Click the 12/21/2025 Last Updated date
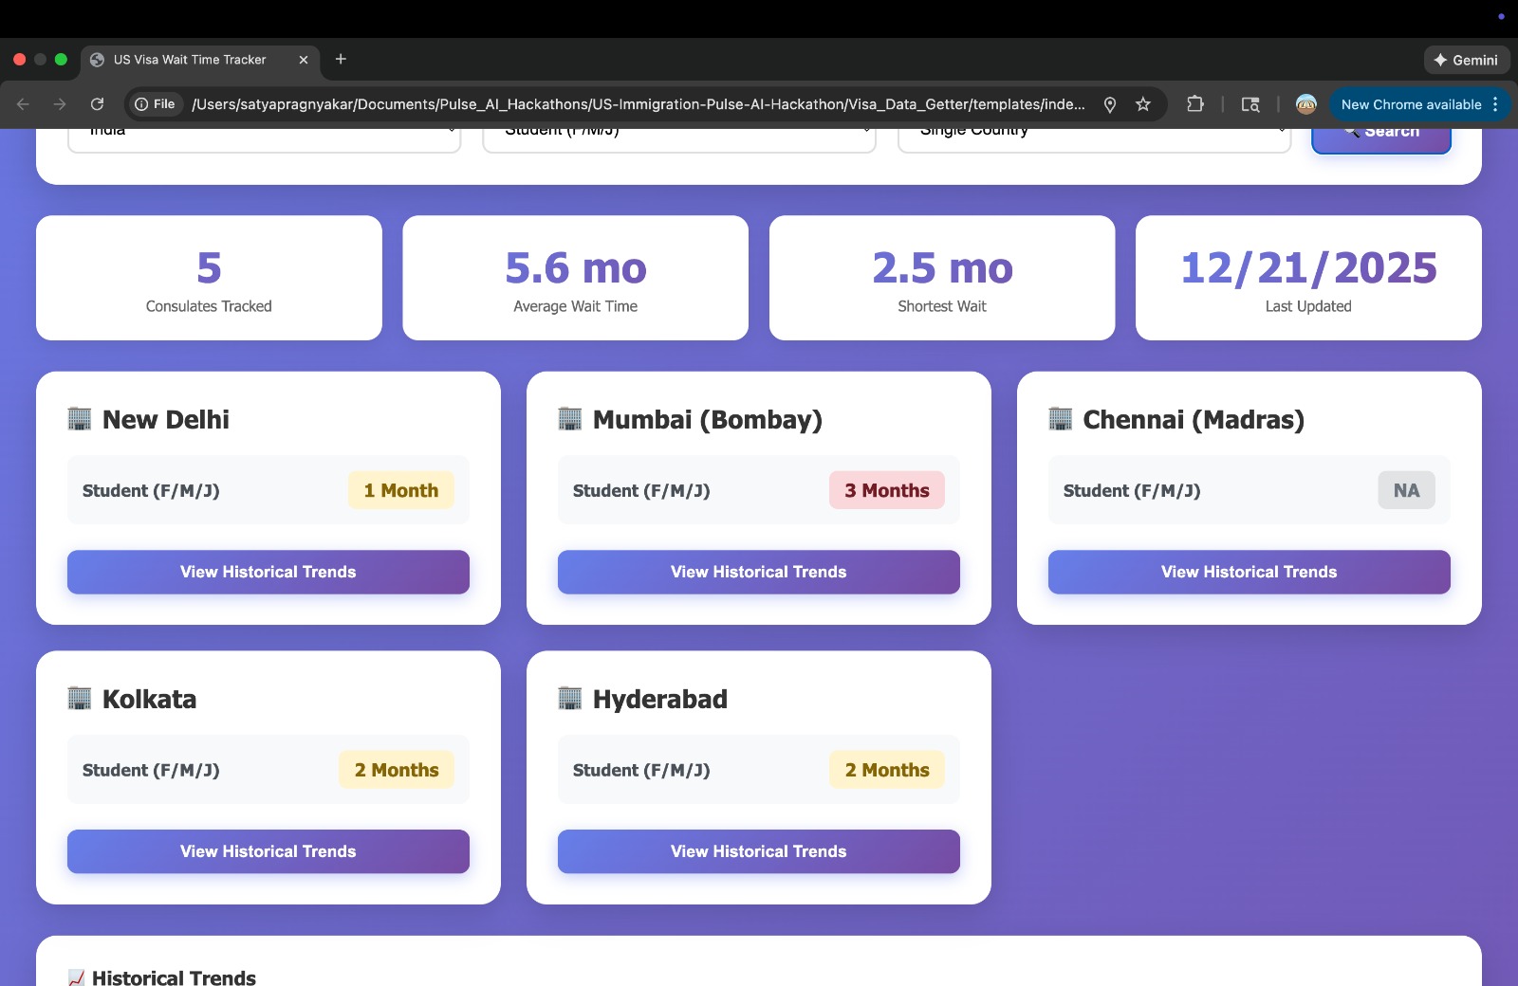Image resolution: width=1518 pixels, height=986 pixels. (x=1308, y=268)
